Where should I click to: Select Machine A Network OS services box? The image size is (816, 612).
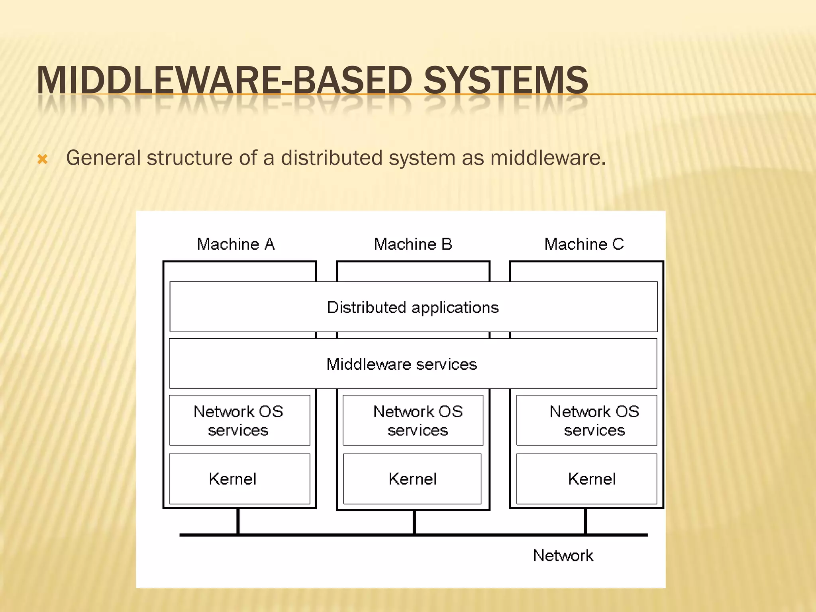click(239, 420)
